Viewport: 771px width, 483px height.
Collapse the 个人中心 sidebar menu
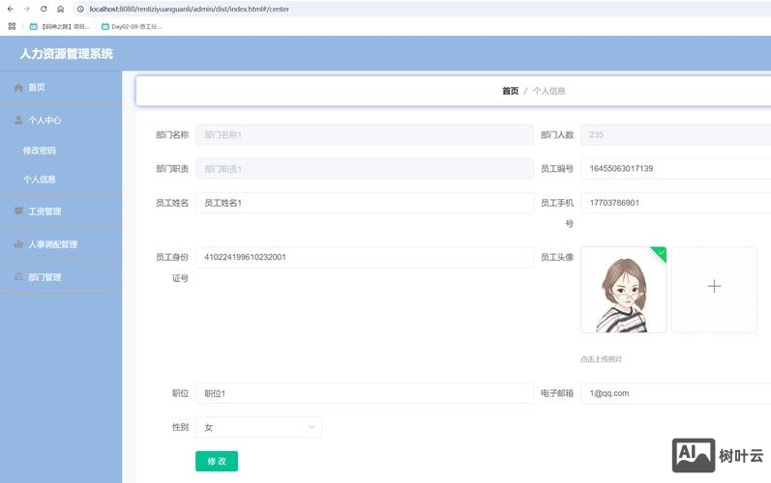[61, 120]
